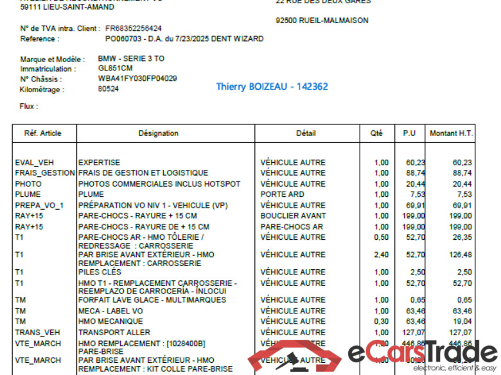The height and width of the screenshot is (375, 501).
Task: Select the EVAL_VEH article reference
Action: tap(34, 163)
